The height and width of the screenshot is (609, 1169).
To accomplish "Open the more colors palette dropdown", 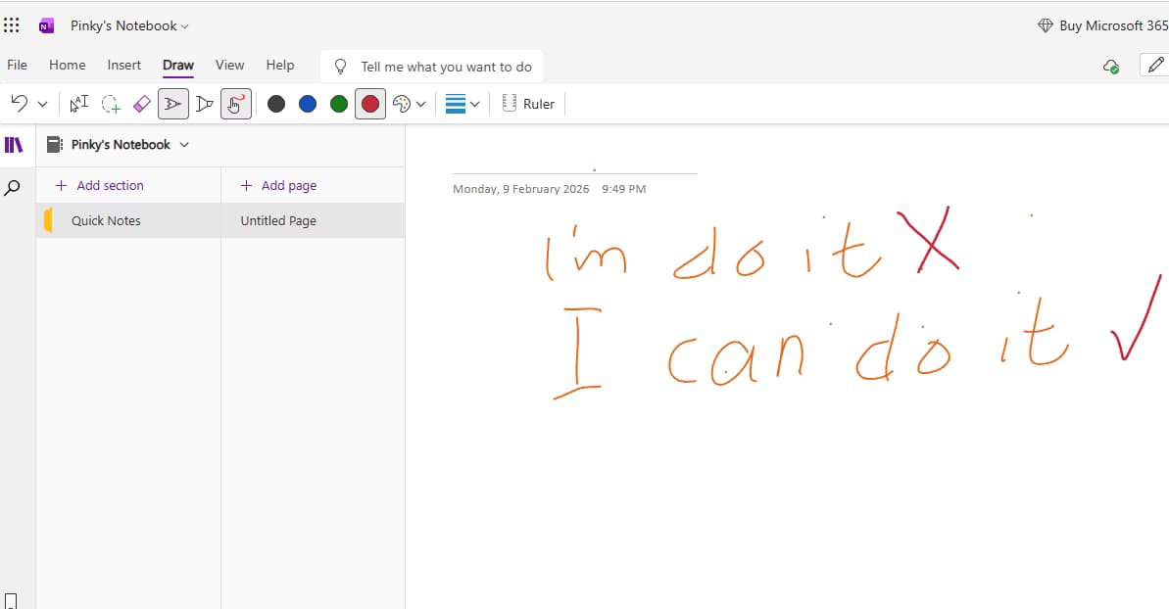I will coord(409,104).
